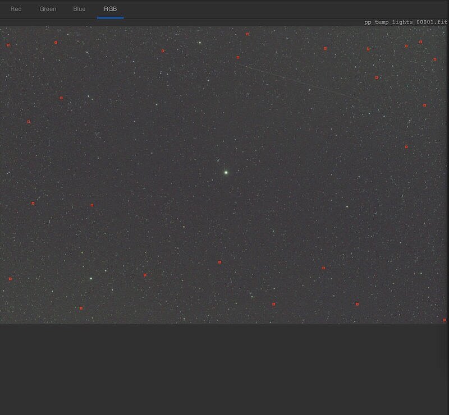Select the topmost red sample square in image

(x=248, y=34)
